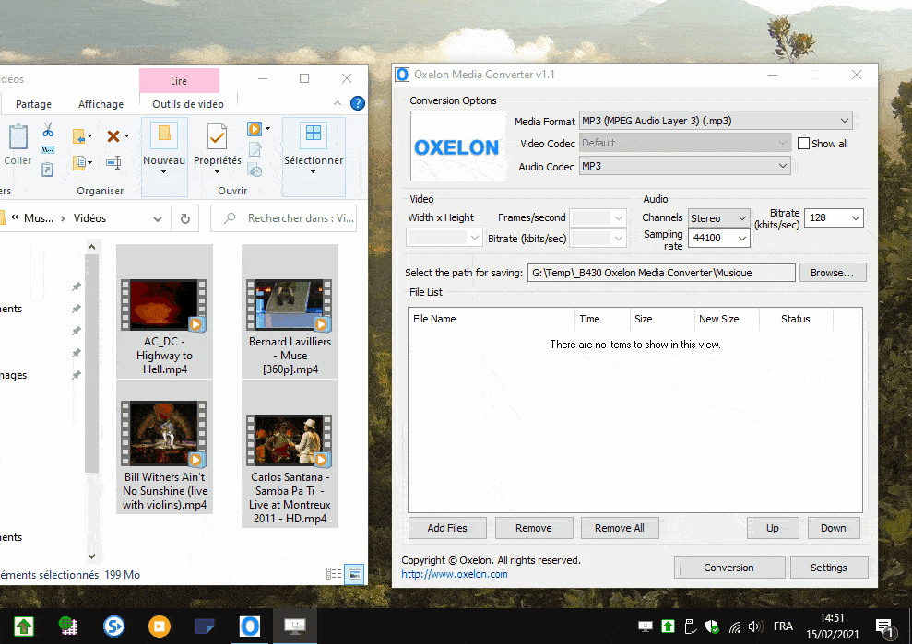The image size is (912, 644).
Task: Open the green up-arrow app on taskbar
Action: coord(24,626)
